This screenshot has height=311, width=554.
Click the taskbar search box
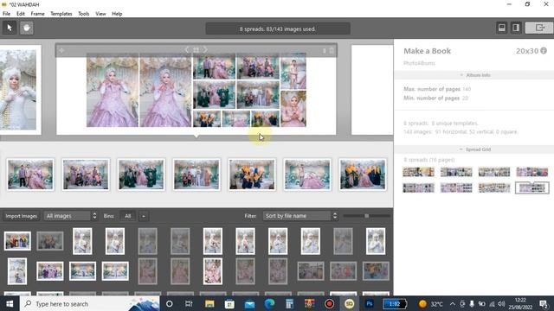90,303
